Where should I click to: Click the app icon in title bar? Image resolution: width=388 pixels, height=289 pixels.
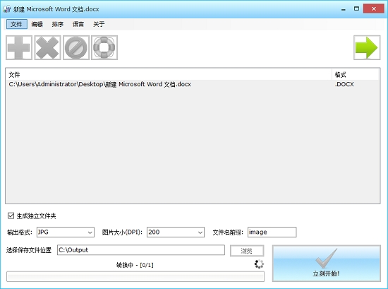pos(6,9)
